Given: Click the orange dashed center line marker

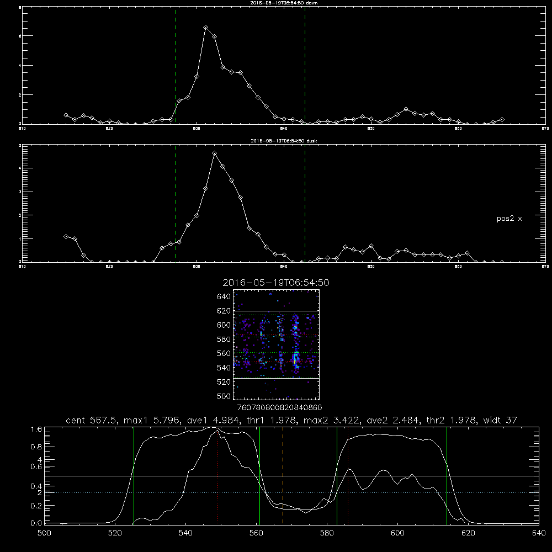Looking at the screenshot, I should click(x=283, y=476).
